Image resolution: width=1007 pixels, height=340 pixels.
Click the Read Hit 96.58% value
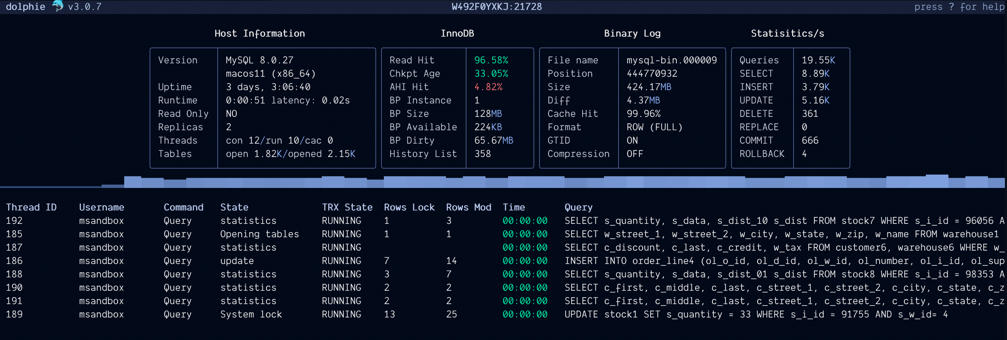pos(491,60)
